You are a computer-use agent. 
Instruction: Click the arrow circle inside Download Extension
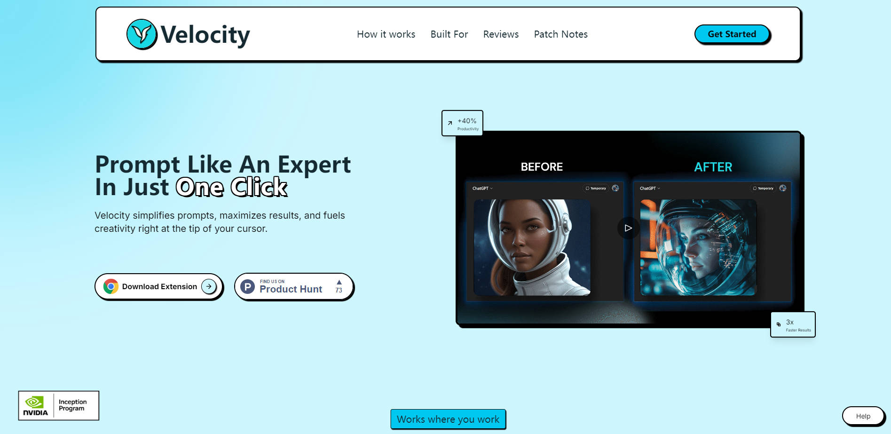click(x=209, y=286)
